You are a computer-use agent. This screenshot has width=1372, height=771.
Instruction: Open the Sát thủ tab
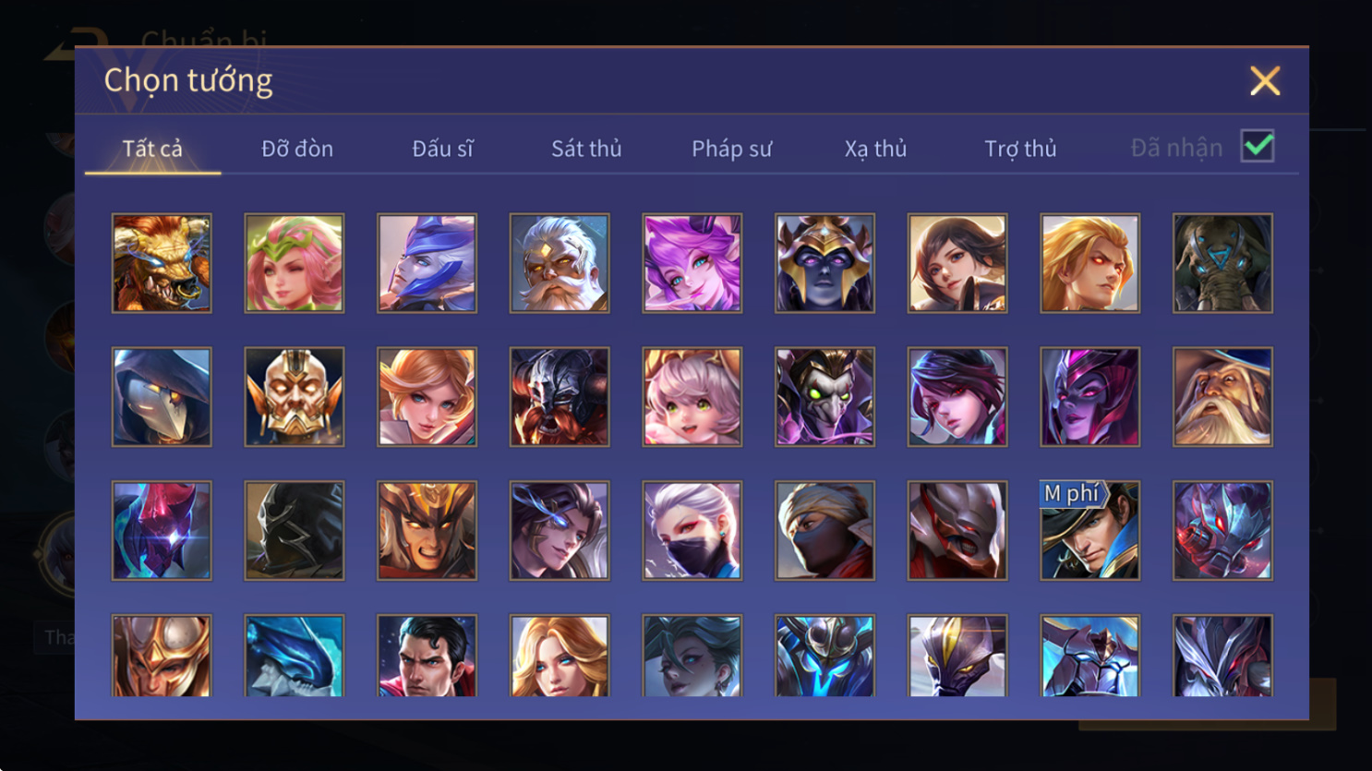(x=586, y=149)
